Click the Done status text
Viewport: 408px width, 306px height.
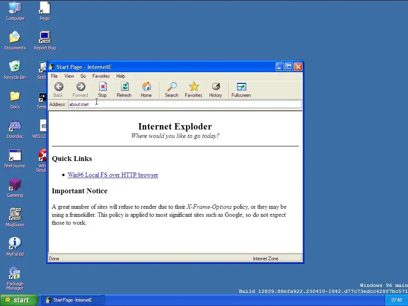pyautogui.click(x=54, y=258)
